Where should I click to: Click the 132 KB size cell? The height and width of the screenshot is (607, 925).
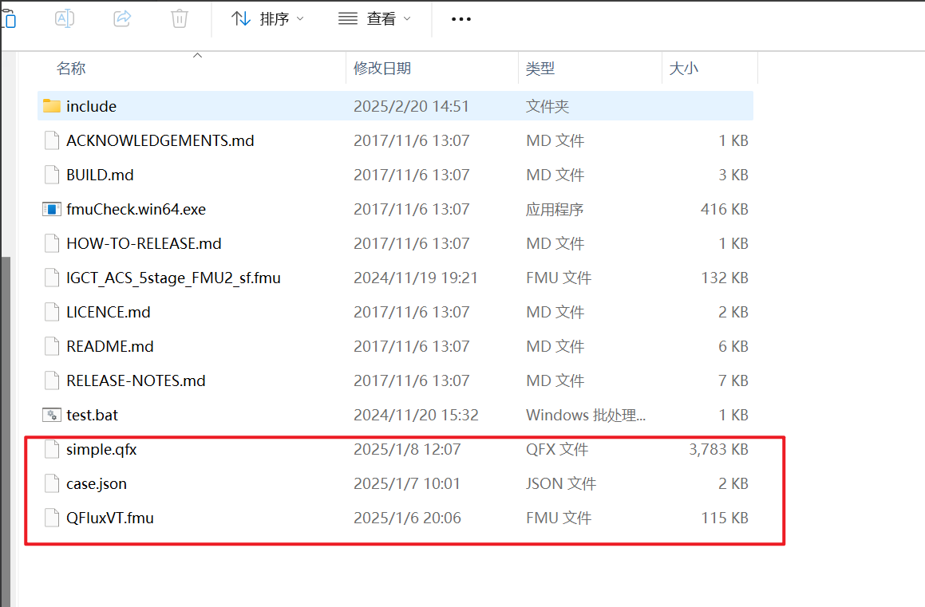pyautogui.click(x=725, y=278)
